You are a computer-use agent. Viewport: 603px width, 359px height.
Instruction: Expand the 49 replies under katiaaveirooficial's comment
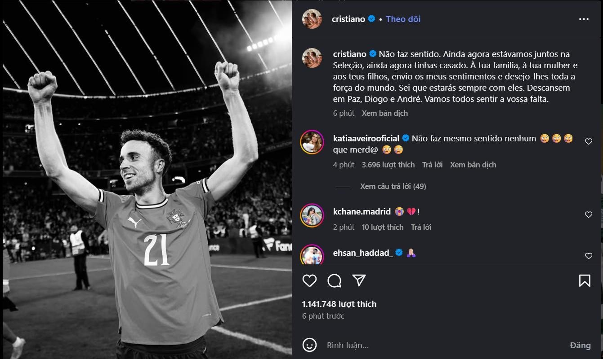tap(393, 186)
